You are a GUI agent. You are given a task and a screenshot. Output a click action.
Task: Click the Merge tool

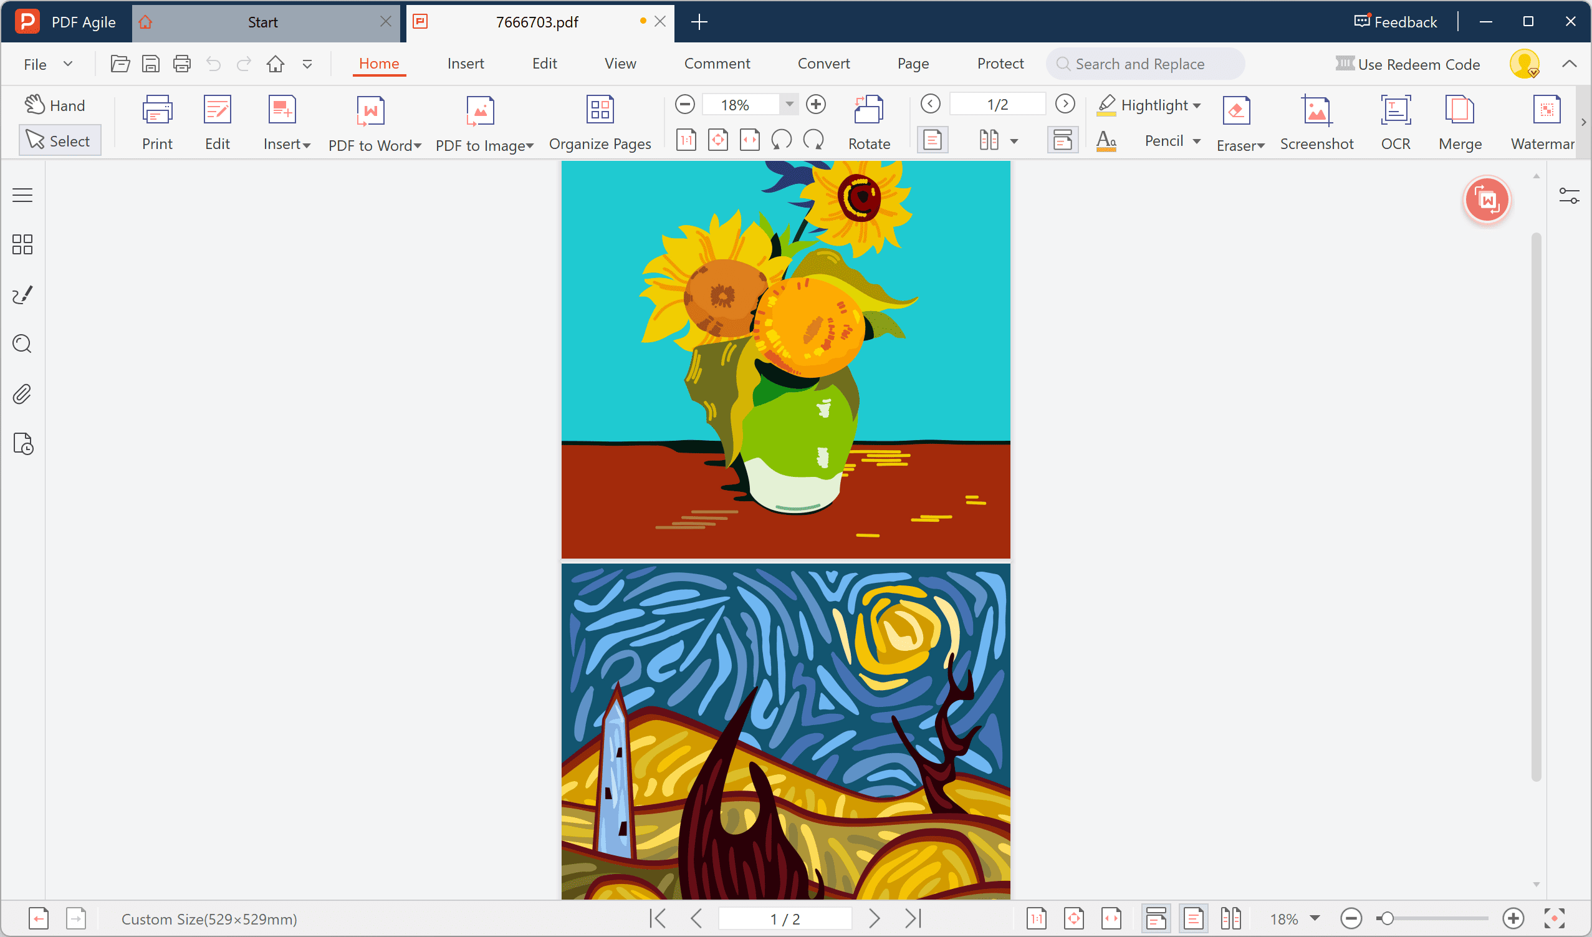coord(1460,123)
